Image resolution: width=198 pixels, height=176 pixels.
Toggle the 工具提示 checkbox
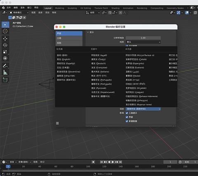127,113
